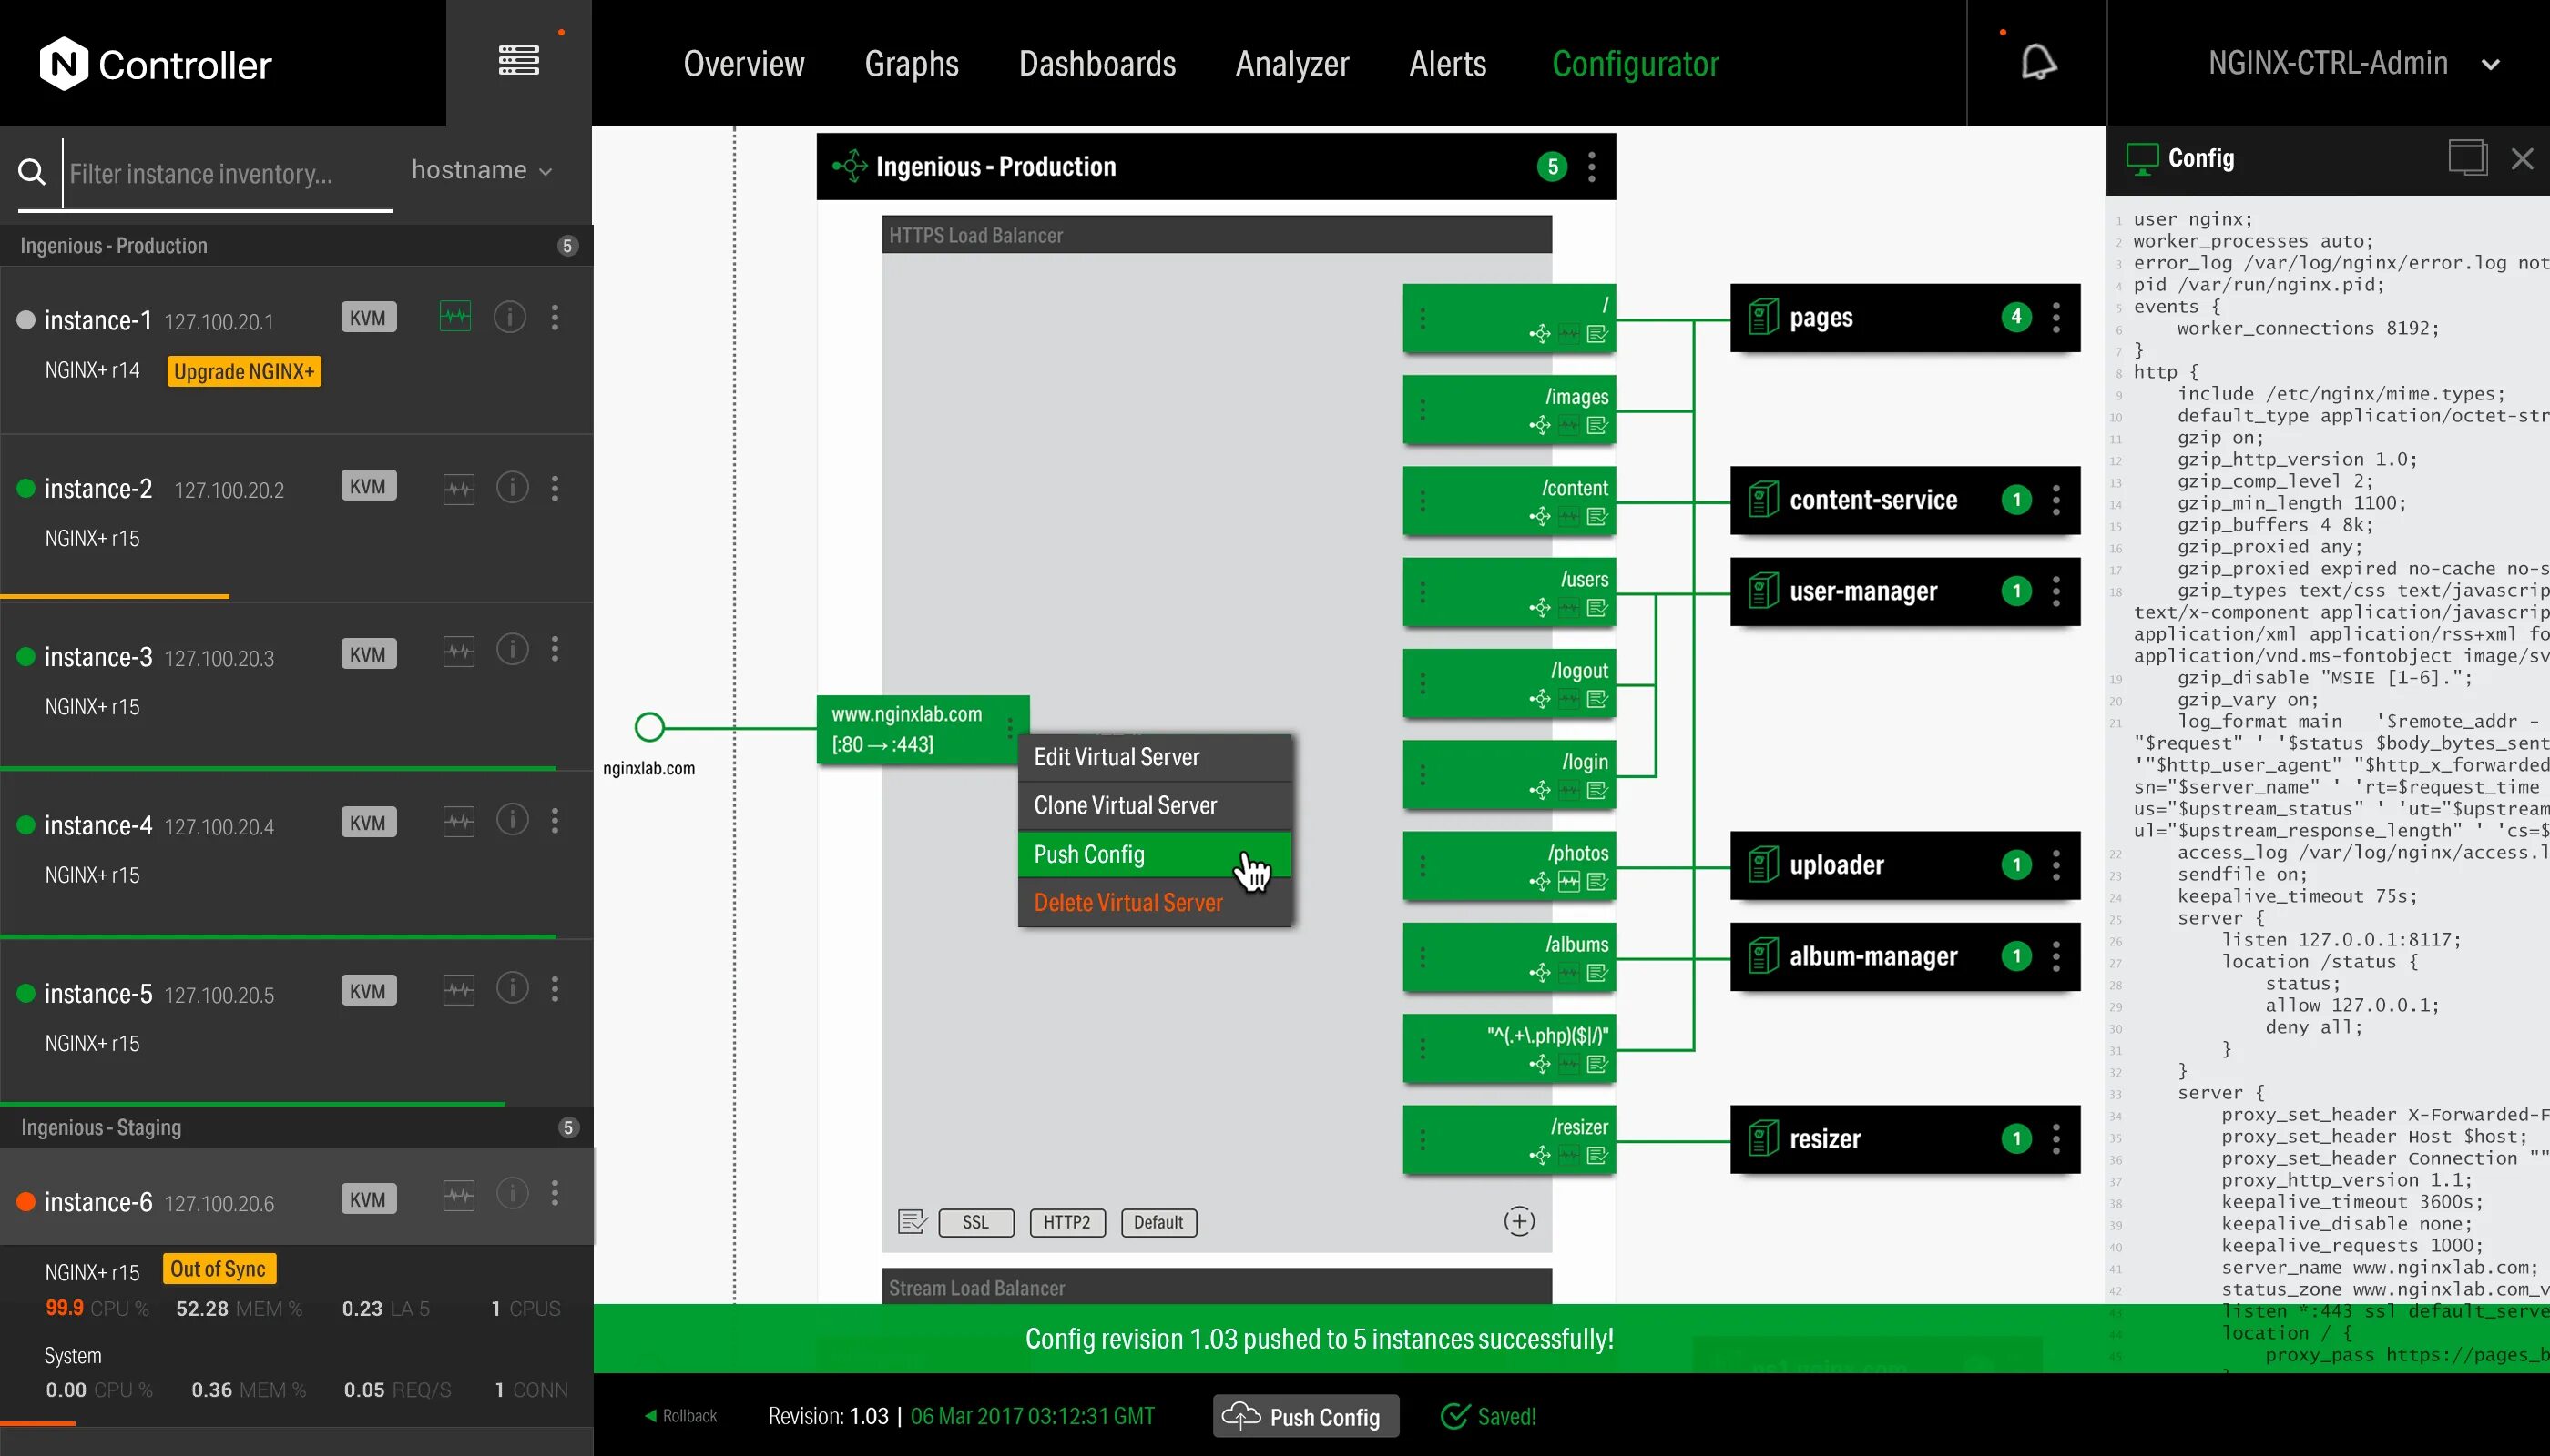2550x1456 pixels.
Task: Pop out the Config panel
Action: click(x=2467, y=158)
